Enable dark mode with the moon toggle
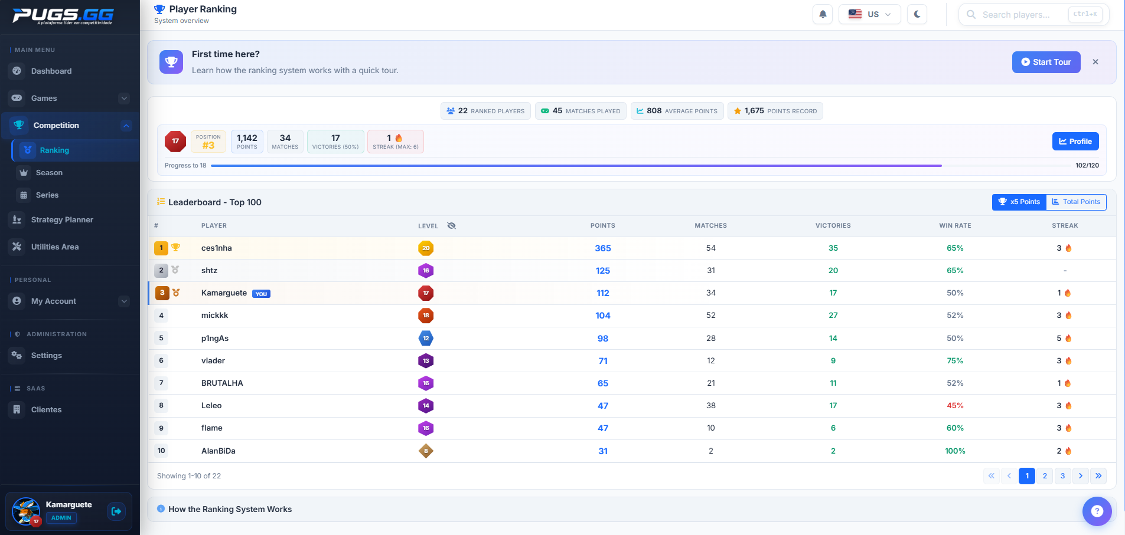 tap(917, 14)
